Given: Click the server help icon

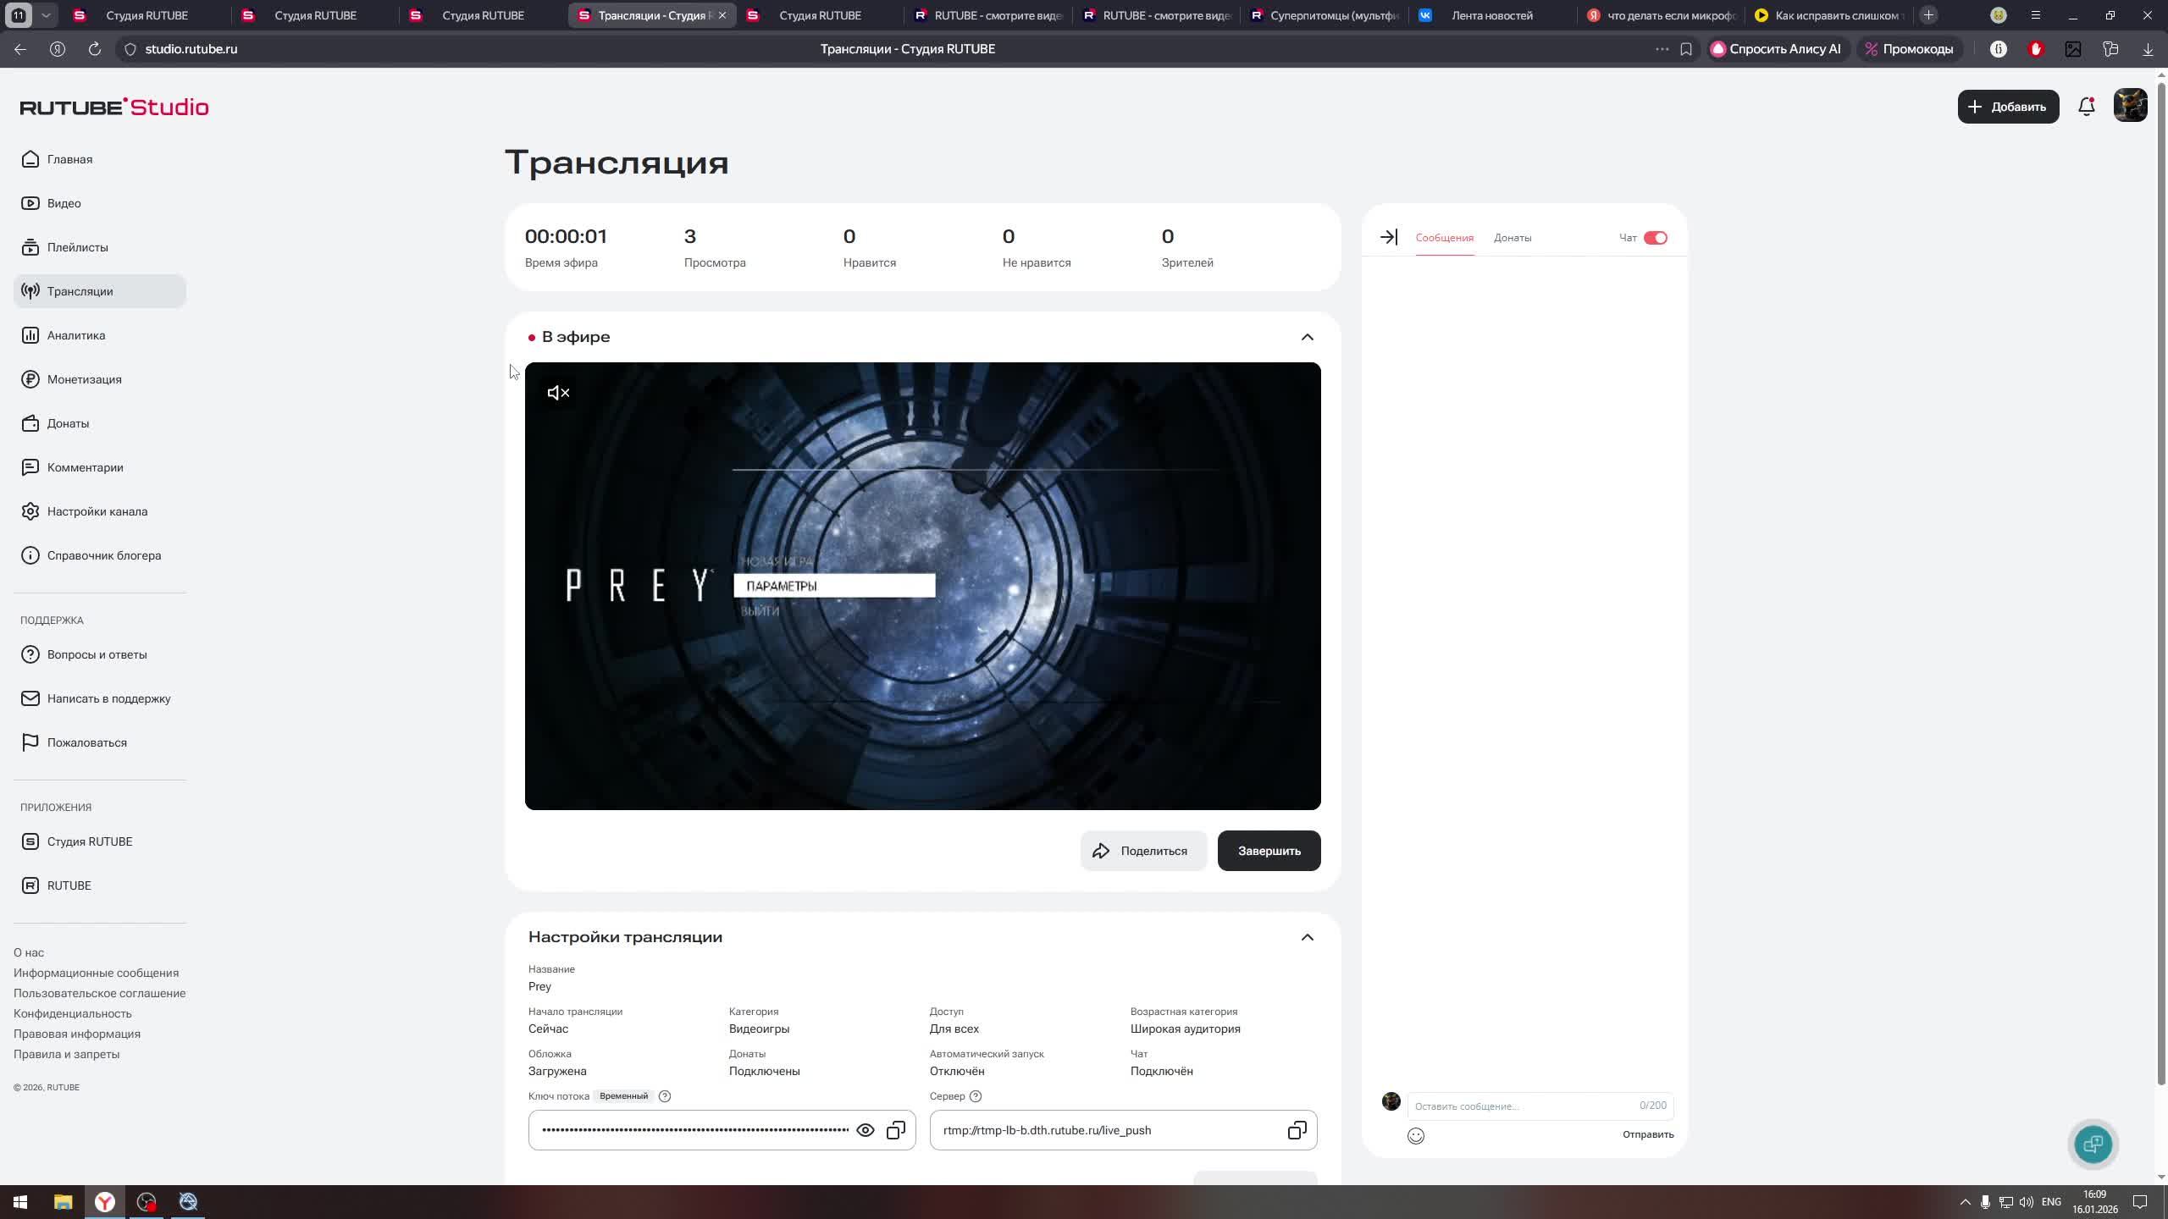Looking at the screenshot, I should point(976,1096).
